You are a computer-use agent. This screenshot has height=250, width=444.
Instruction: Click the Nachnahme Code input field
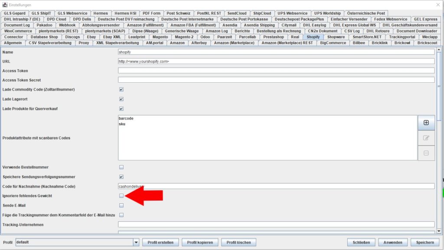pyautogui.click(x=276, y=186)
